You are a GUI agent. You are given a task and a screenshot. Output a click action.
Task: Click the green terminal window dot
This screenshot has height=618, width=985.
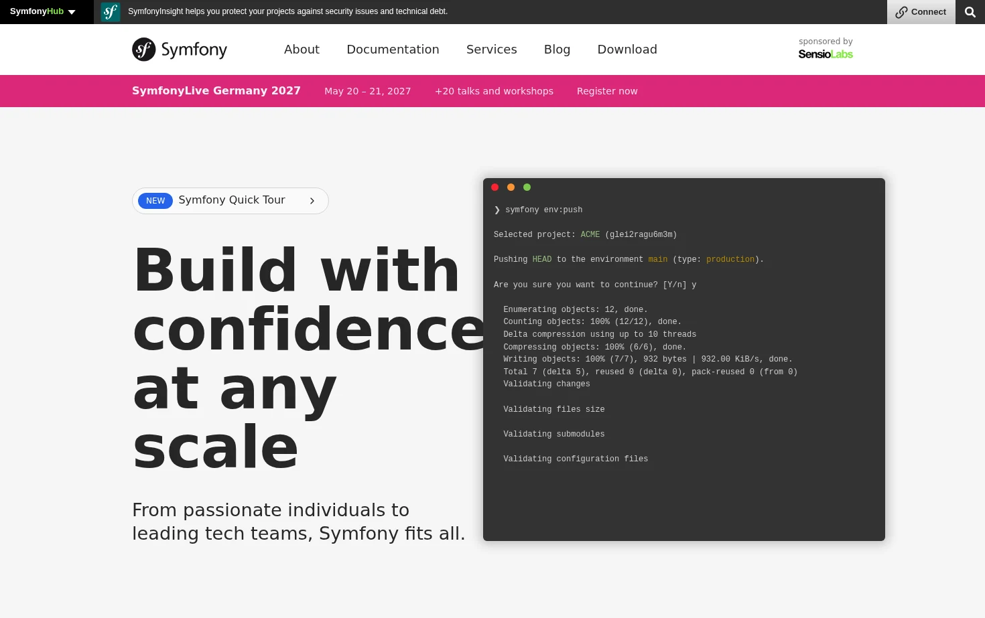pos(527,187)
